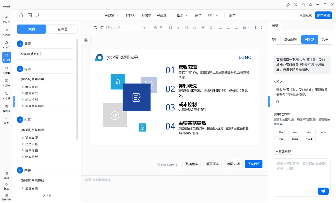Toggle bold formatting
336x203 pixels.
(x=171, y=27)
